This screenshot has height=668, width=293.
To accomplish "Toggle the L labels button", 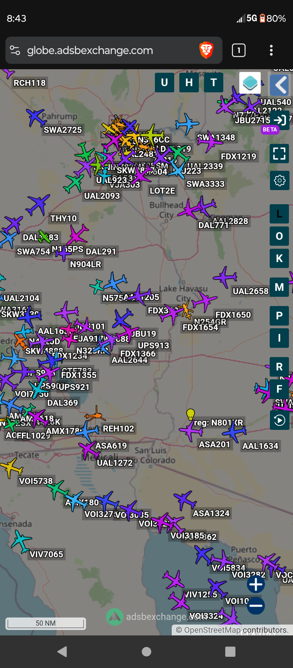I will pos(279,214).
